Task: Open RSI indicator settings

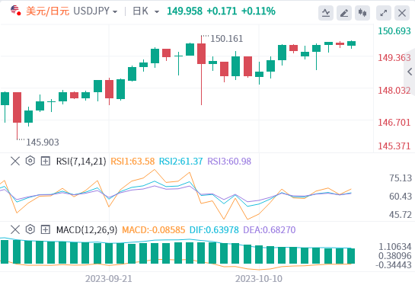Action: (x=30, y=161)
